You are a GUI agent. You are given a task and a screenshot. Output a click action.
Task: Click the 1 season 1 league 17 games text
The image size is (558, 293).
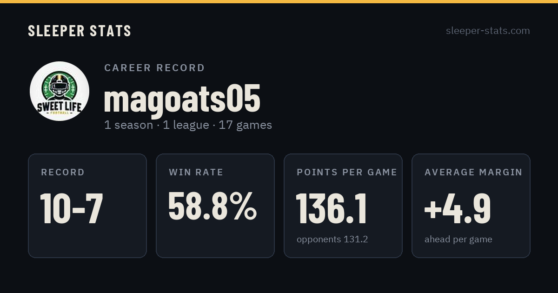pos(188,125)
